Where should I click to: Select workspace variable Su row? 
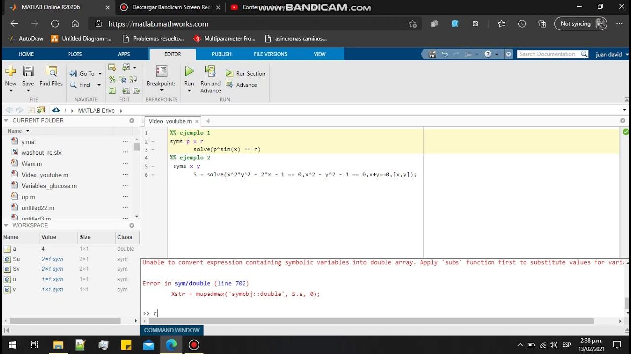tap(70, 259)
